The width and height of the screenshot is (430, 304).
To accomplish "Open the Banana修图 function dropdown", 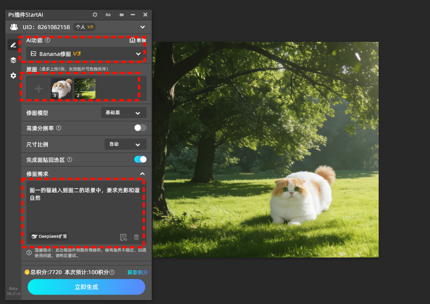I will click(86, 54).
